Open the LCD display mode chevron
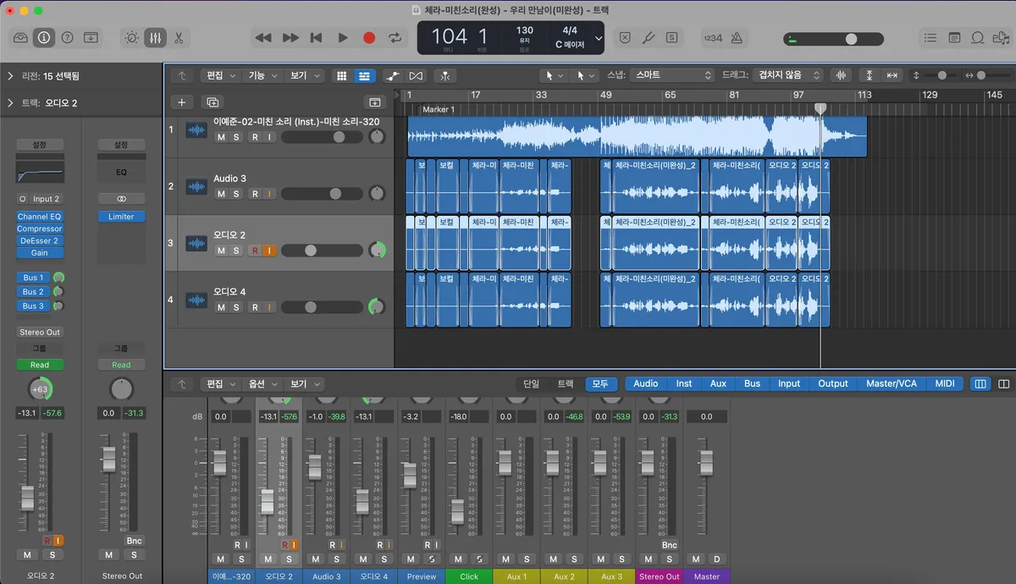The height and width of the screenshot is (584, 1016). pos(599,38)
